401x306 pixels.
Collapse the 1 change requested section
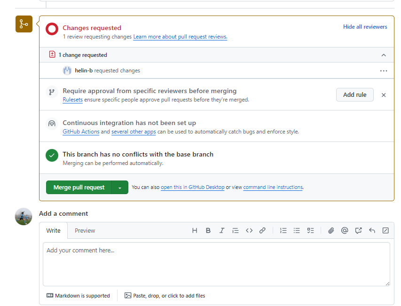tap(384, 55)
